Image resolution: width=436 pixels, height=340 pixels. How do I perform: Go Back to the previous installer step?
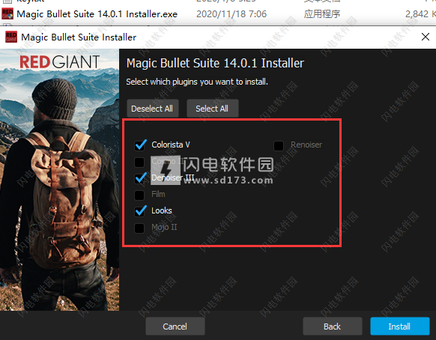pos(333,327)
